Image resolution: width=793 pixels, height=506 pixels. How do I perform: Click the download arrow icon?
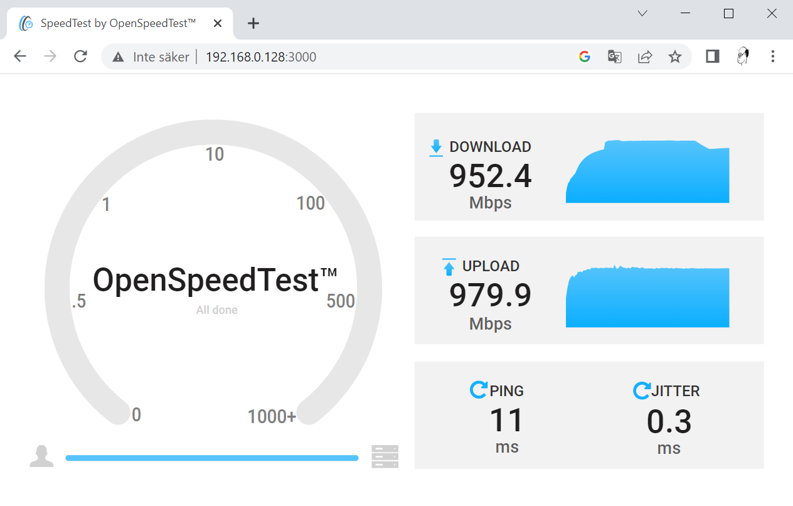(x=436, y=148)
